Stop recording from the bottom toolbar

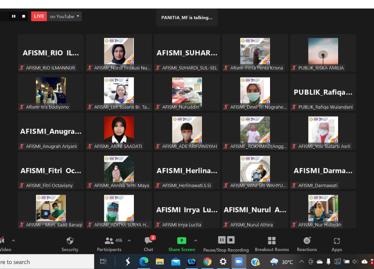(x=231, y=240)
